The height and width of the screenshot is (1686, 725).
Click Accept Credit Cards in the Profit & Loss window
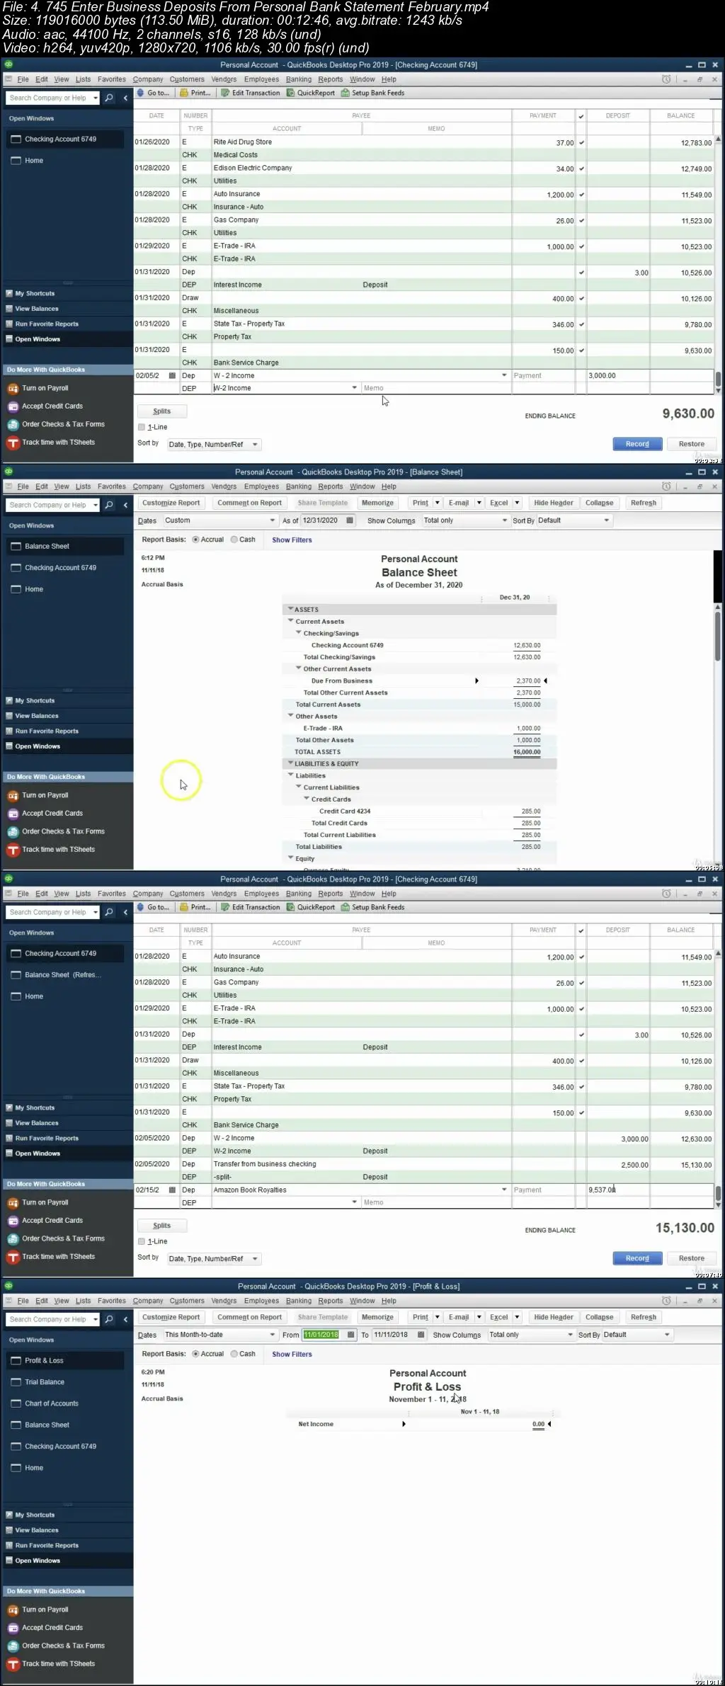(x=52, y=1627)
